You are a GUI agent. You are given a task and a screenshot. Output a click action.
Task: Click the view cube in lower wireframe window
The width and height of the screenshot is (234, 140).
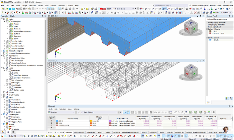[x=191, y=72]
